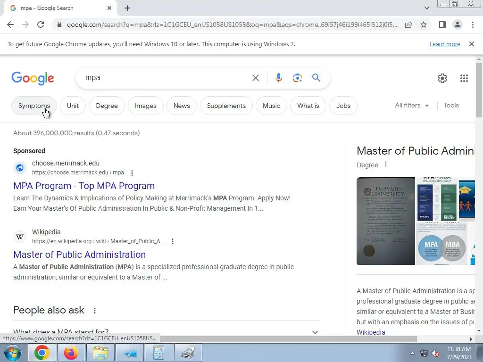Select the Images filter chip
This screenshot has width=483, height=362.
click(145, 106)
